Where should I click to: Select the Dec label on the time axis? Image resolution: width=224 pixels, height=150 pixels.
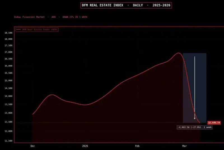pyautogui.click(x=33, y=146)
